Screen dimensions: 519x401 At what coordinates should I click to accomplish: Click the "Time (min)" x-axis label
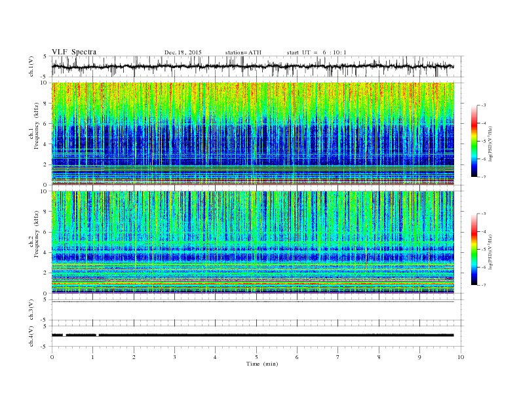pos(262,364)
